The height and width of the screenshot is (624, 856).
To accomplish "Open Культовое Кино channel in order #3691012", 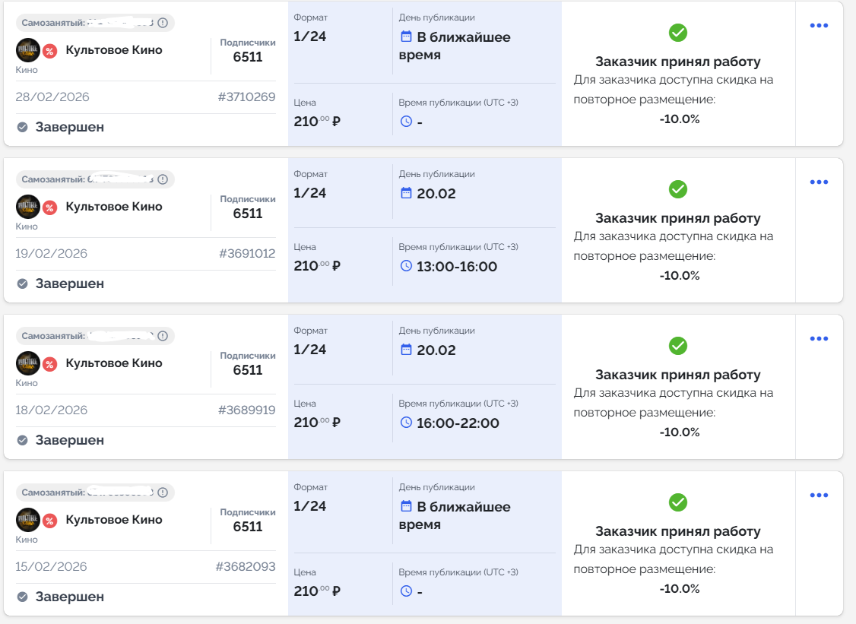I will click(x=114, y=207).
